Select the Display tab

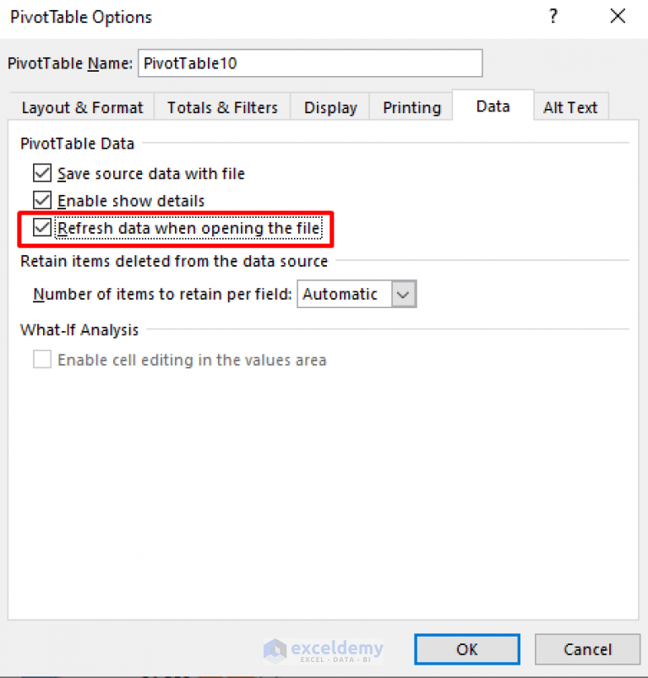(x=329, y=107)
